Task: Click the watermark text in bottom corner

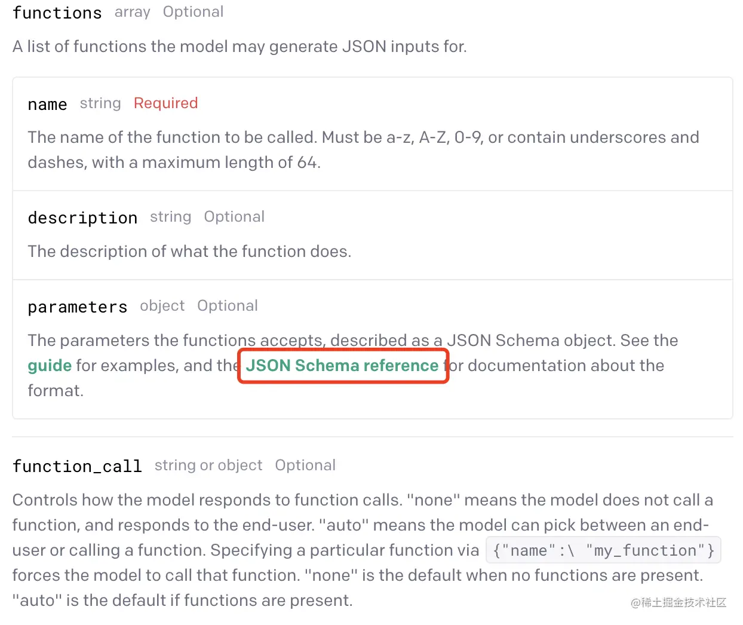Action: (678, 602)
